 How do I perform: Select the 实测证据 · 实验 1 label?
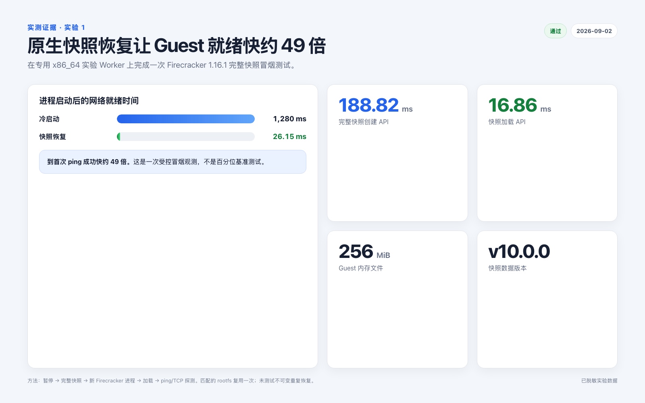pos(56,27)
